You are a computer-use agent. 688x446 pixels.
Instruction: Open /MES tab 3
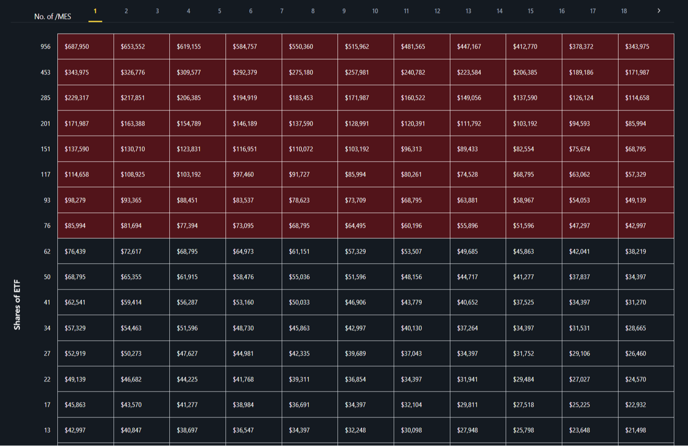pos(157,11)
